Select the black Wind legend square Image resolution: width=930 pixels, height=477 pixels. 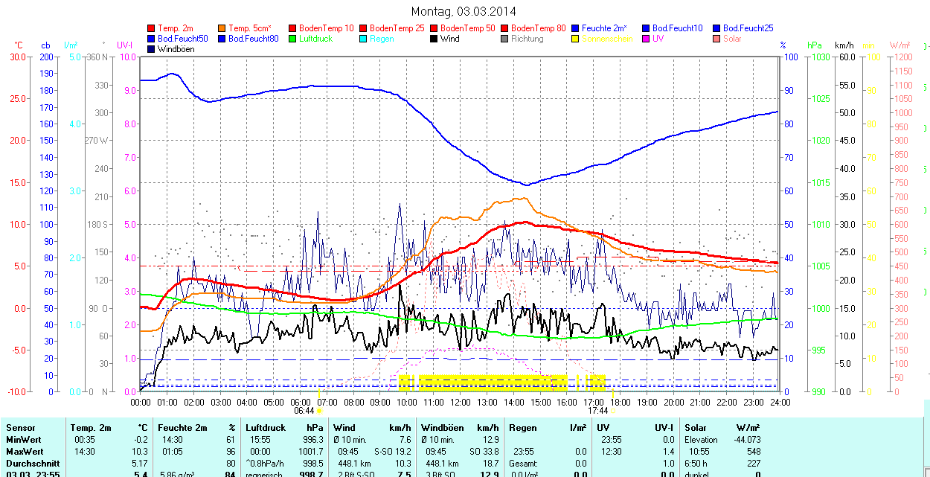click(x=434, y=39)
